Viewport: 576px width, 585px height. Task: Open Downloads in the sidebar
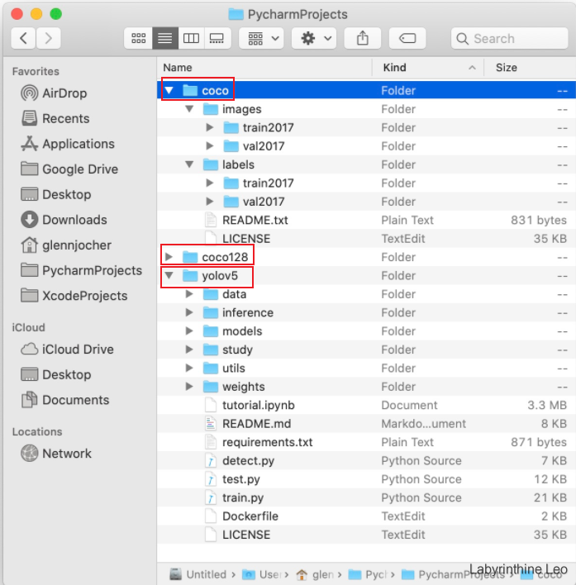(x=74, y=220)
